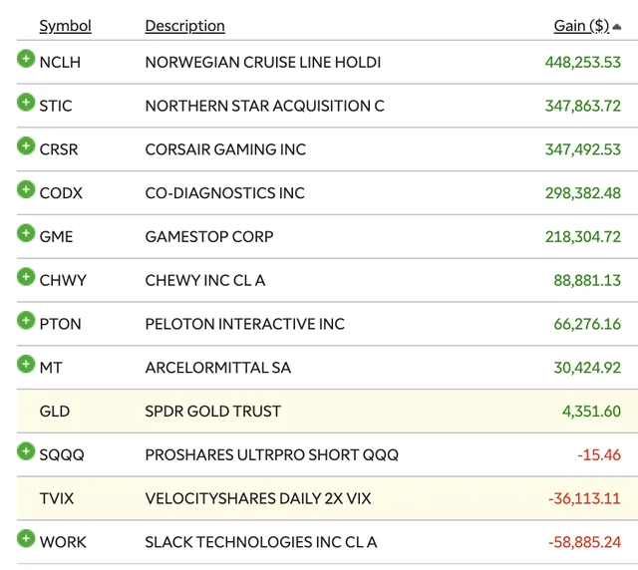The height and width of the screenshot is (570, 638).
Task: Select the CODX symbol text
Action: [61, 193]
